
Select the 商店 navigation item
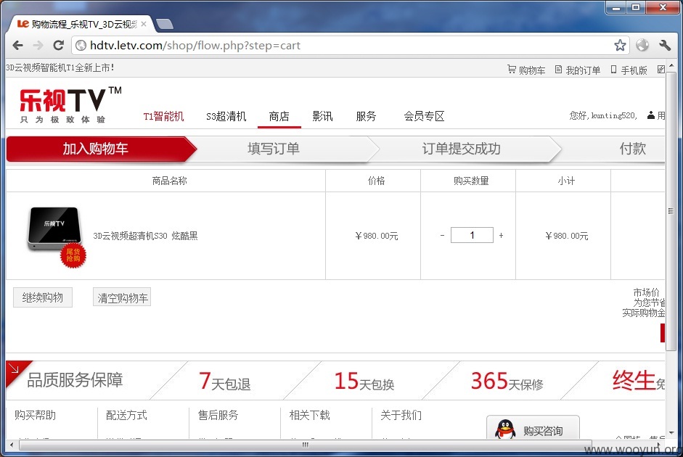click(279, 116)
